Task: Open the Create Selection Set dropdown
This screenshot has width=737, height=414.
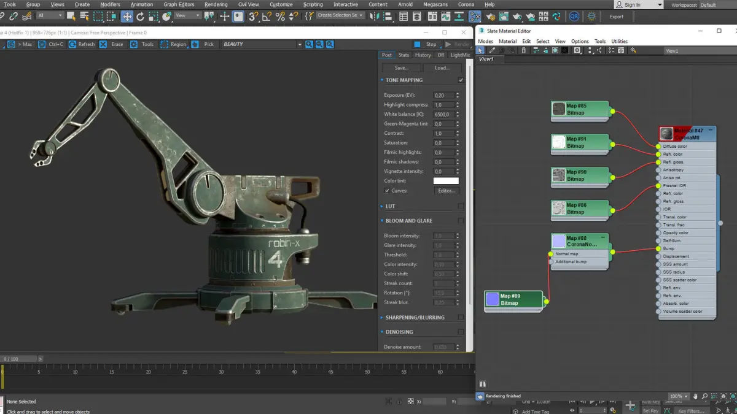Action: coord(340,15)
